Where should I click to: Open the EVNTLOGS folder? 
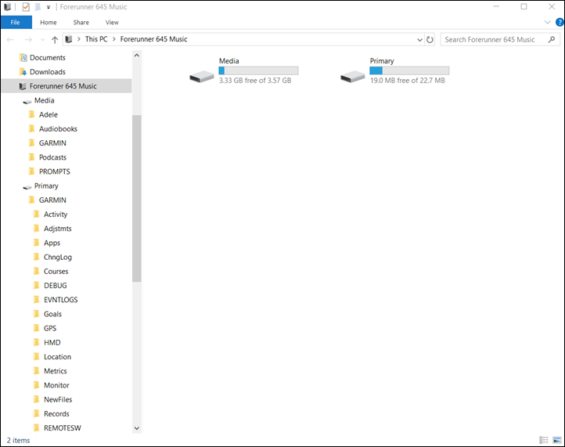60,300
